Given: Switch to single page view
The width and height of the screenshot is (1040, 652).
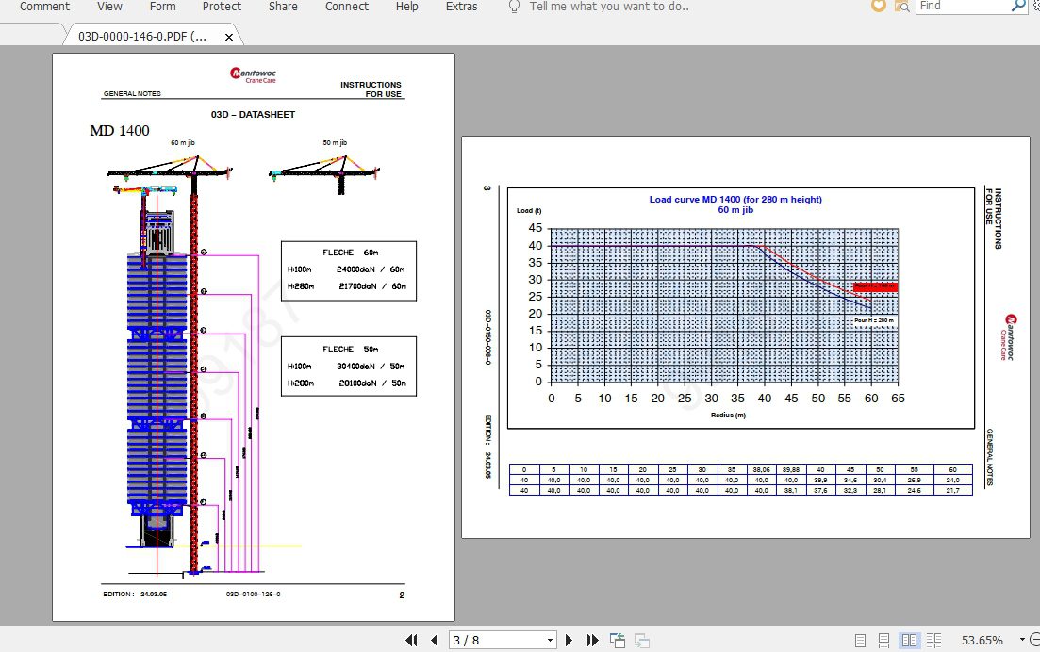Looking at the screenshot, I should point(860,641).
